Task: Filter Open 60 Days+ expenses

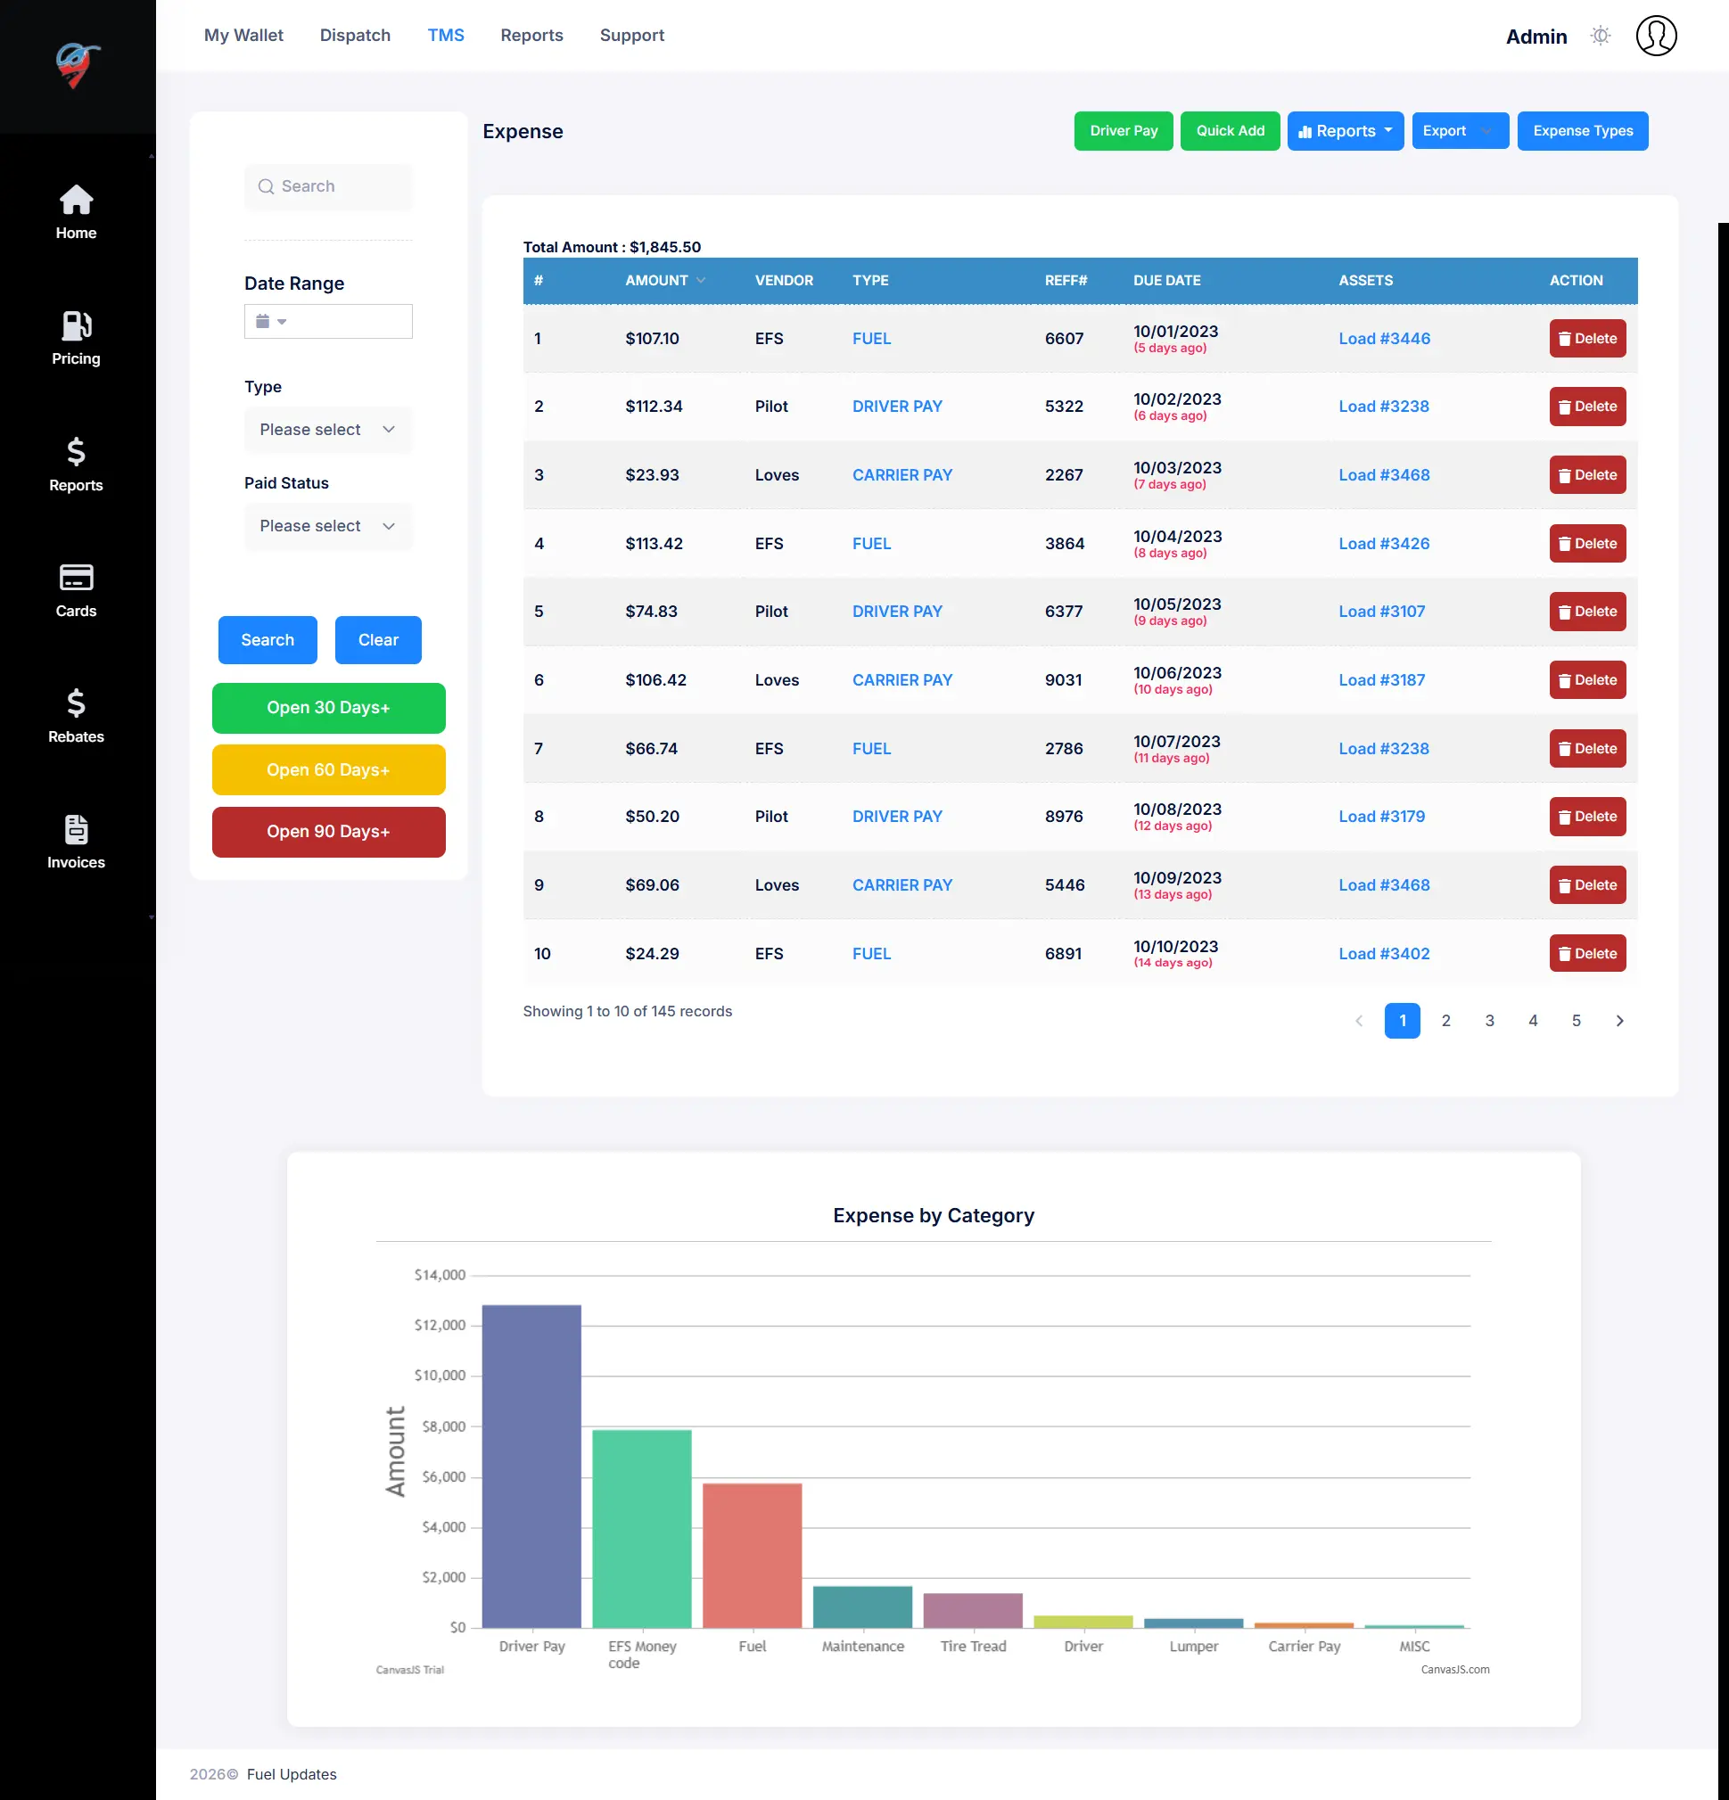Action: pyautogui.click(x=328, y=770)
